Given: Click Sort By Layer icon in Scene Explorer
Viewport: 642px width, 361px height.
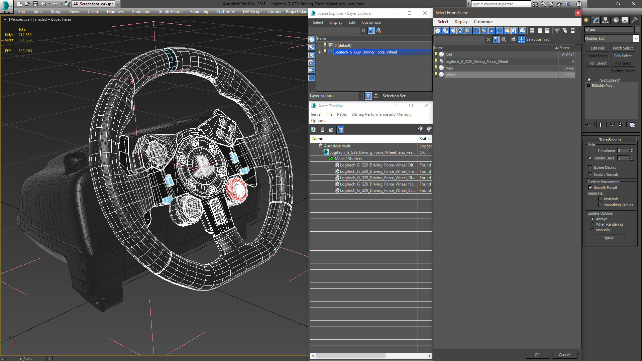Looking at the screenshot, I should tap(368, 96).
